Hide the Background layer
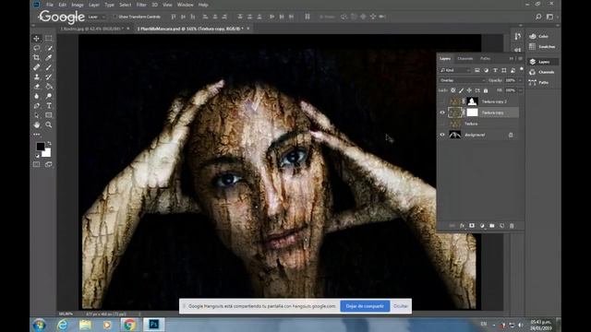The height and width of the screenshot is (332, 591). coord(442,135)
